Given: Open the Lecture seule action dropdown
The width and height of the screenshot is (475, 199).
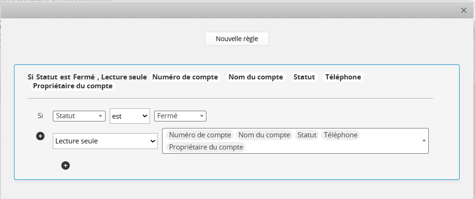Looking at the screenshot, I should [105, 141].
